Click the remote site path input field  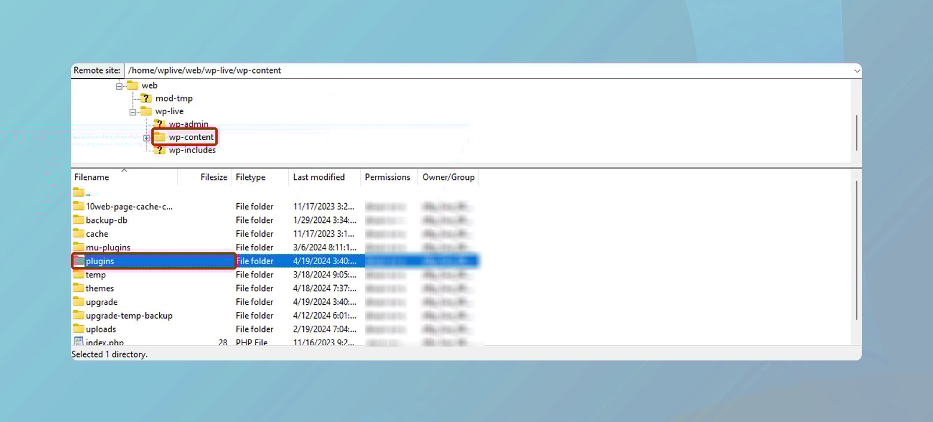pos(478,71)
